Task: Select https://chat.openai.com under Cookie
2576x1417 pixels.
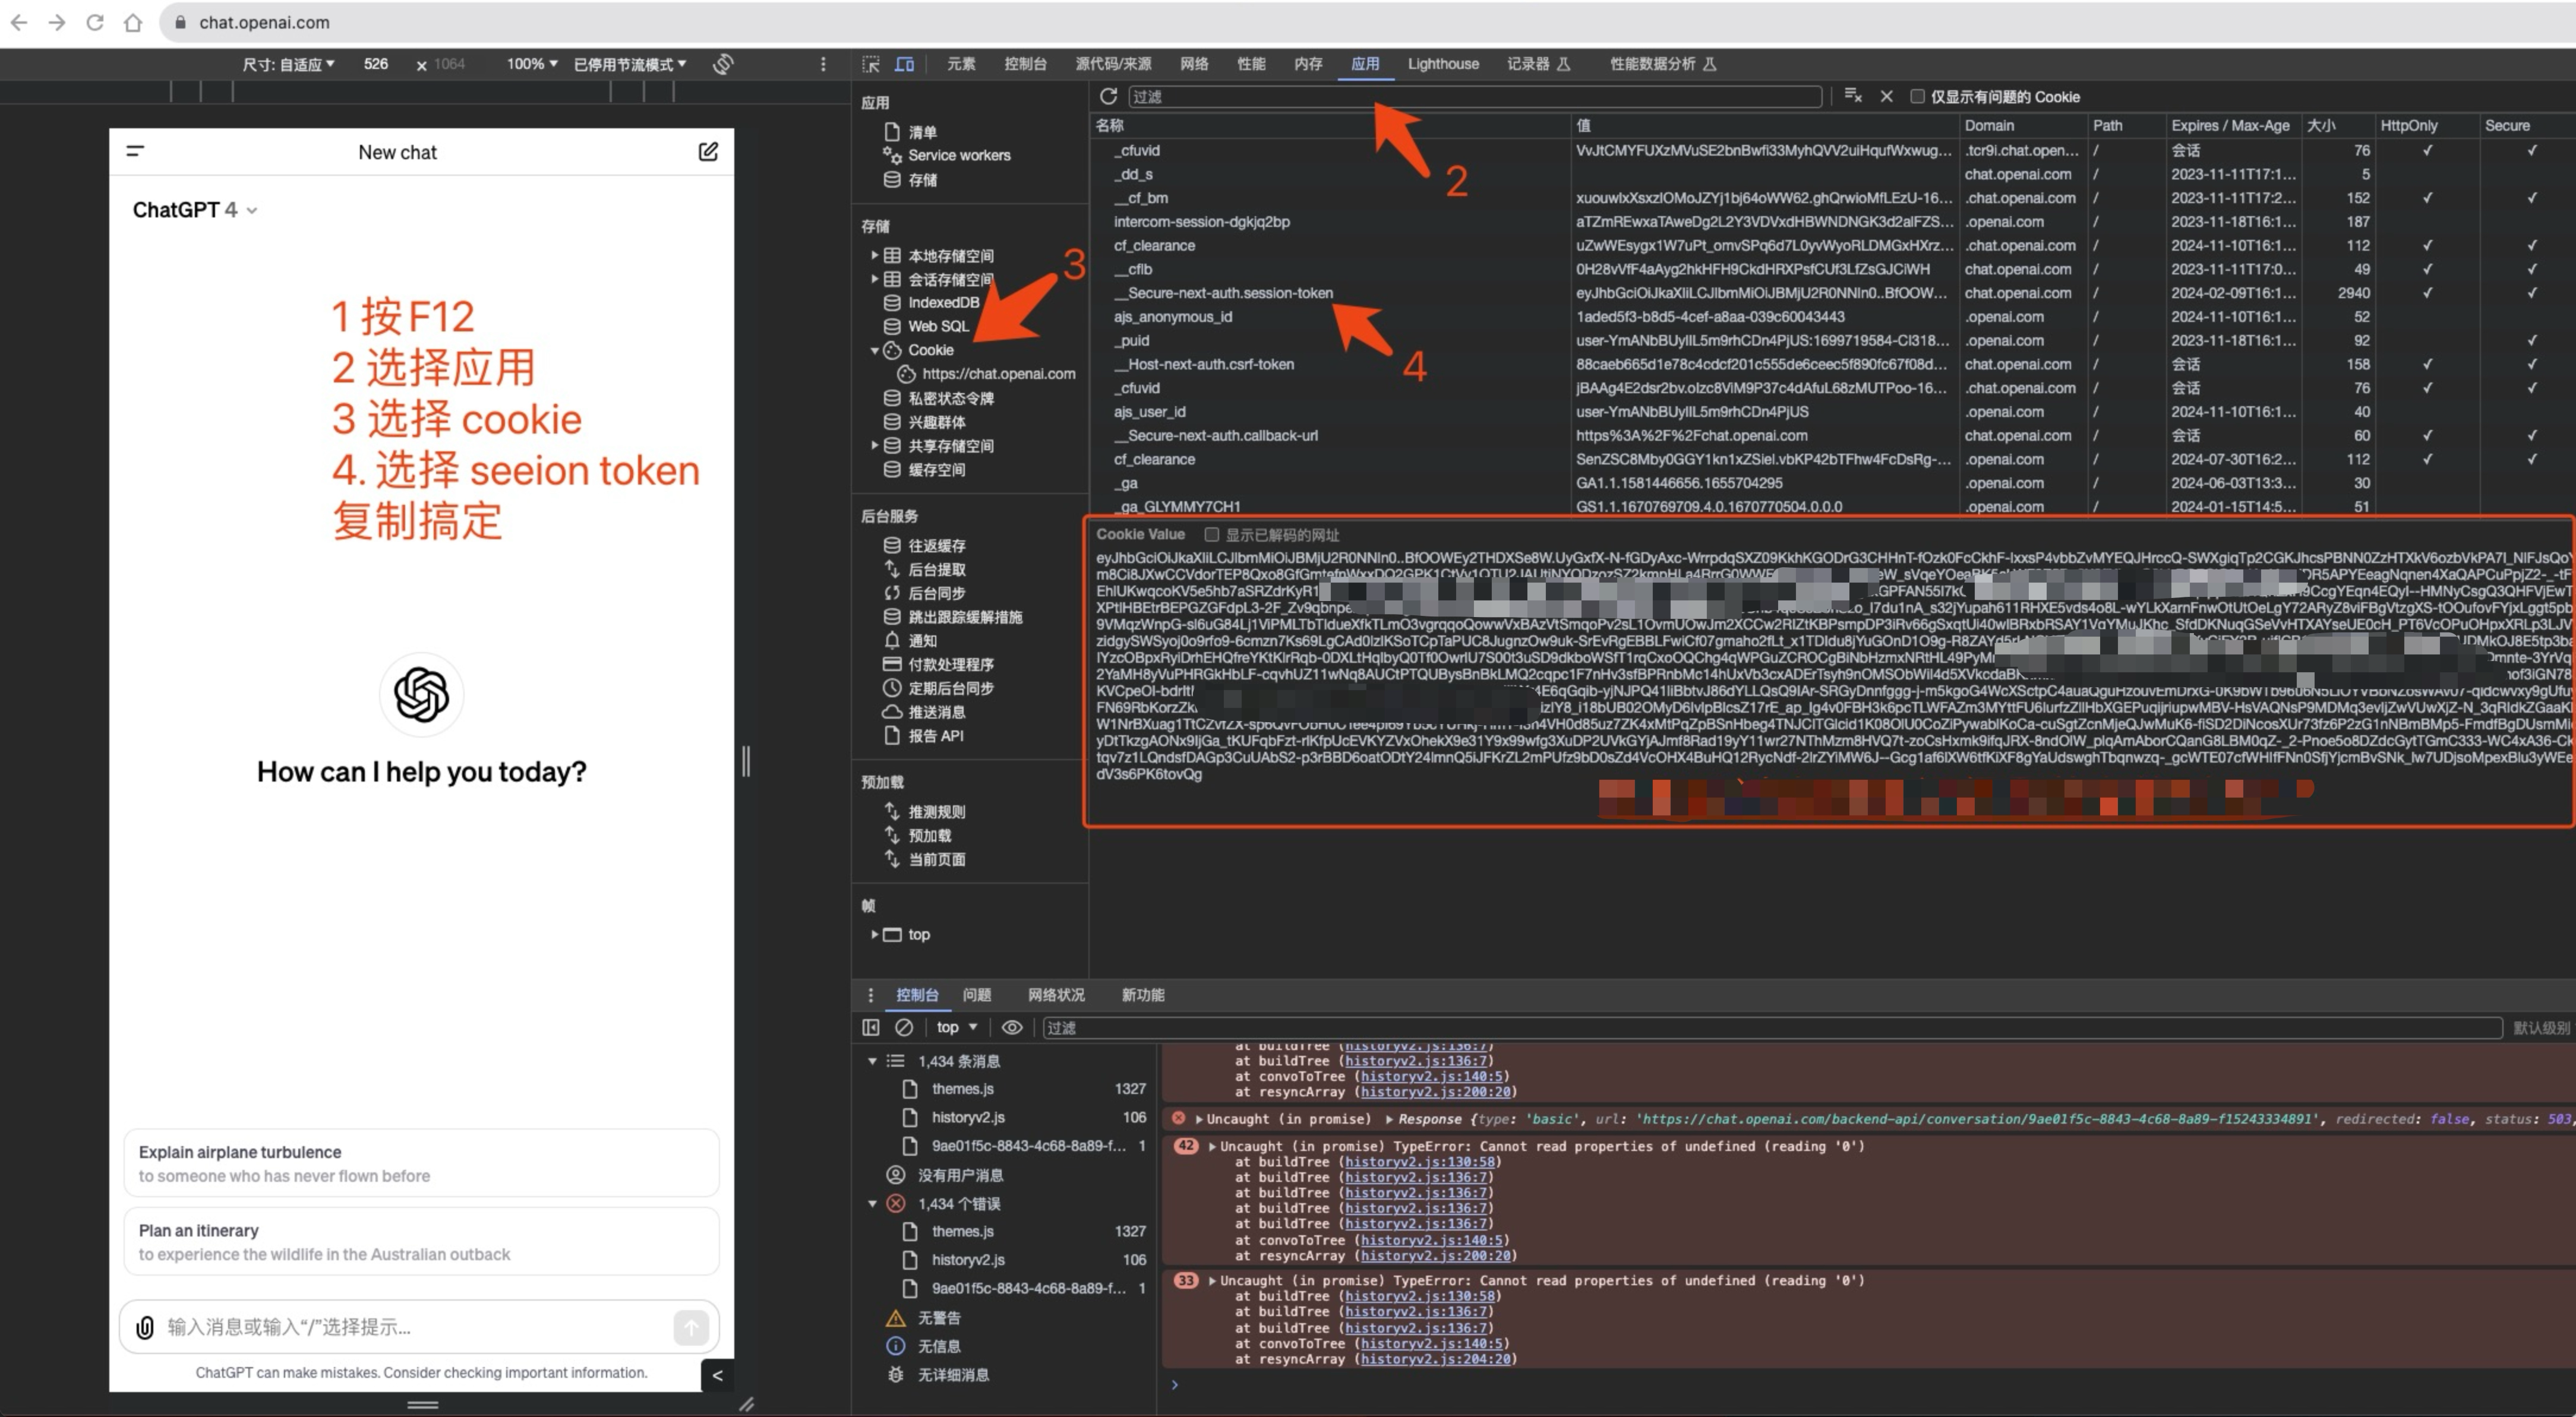Action: 998,374
